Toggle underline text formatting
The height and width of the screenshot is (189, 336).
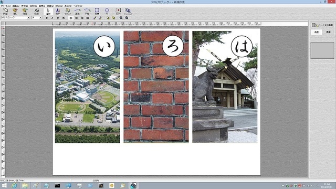click(58, 18)
